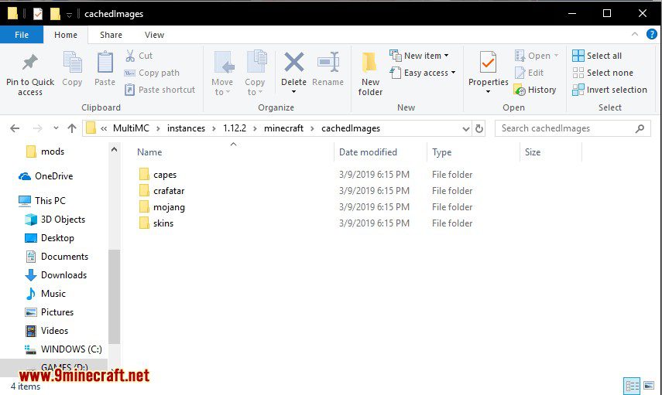Open the Copy to menu
The height and width of the screenshot is (395, 662).
[x=255, y=73]
